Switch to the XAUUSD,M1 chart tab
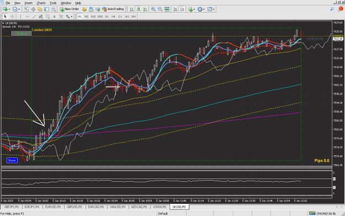This screenshot has width=345, height=216. tap(118, 207)
